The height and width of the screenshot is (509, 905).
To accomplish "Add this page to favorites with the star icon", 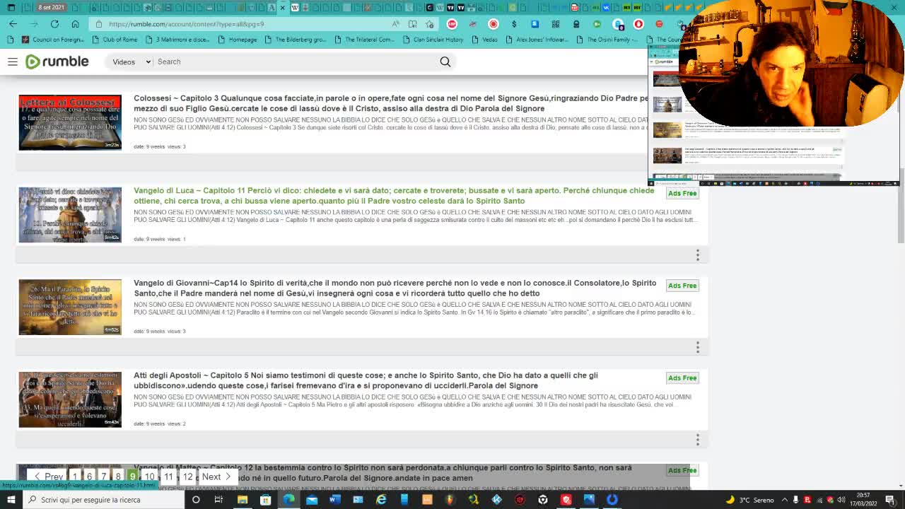I will pyautogui.click(x=429, y=24).
